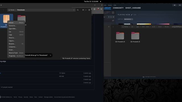The height and width of the screenshot is (102, 182).
Task: Open Properties from the context menu
Action: pyautogui.click(x=16, y=56)
